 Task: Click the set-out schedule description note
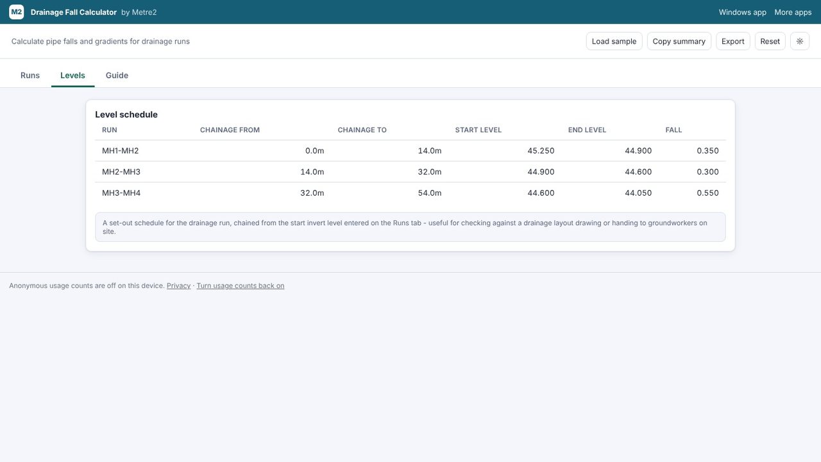tap(410, 227)
